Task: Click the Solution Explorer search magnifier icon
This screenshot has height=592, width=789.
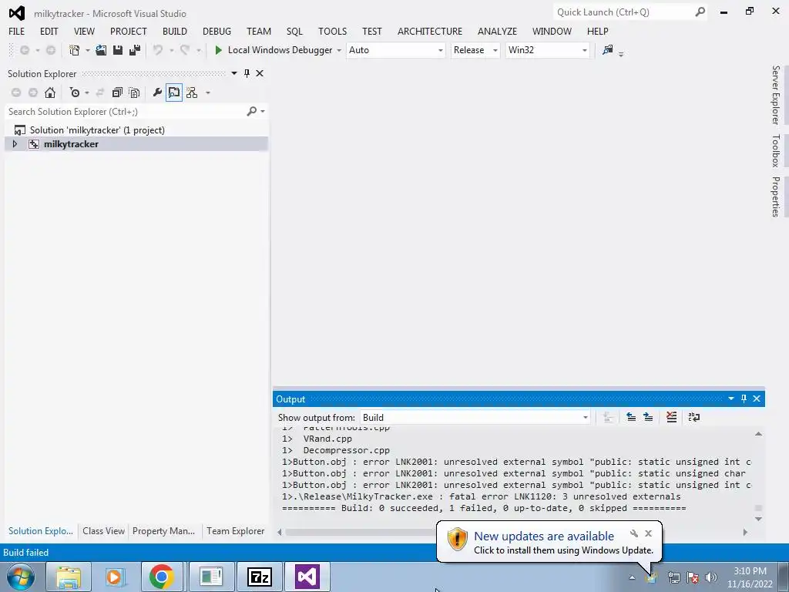Action: (252, 111)
